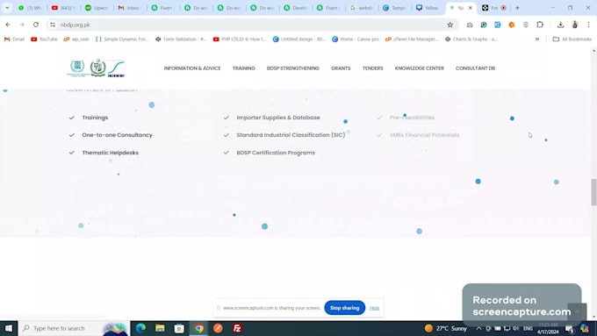Open the Consultant DB menu item
597x336 pixels.
pos(475,68)
